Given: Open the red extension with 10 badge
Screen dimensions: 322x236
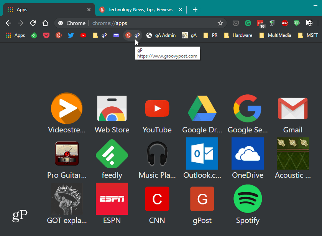Looking at the screenshot, I should click(x=261, y=24).
